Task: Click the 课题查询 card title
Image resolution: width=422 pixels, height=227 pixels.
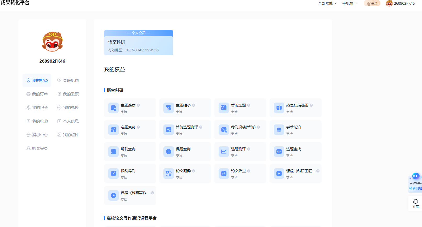Action: 183,149
